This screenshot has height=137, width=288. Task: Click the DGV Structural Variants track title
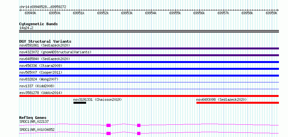pyautogui.click(x=45, y=41)
